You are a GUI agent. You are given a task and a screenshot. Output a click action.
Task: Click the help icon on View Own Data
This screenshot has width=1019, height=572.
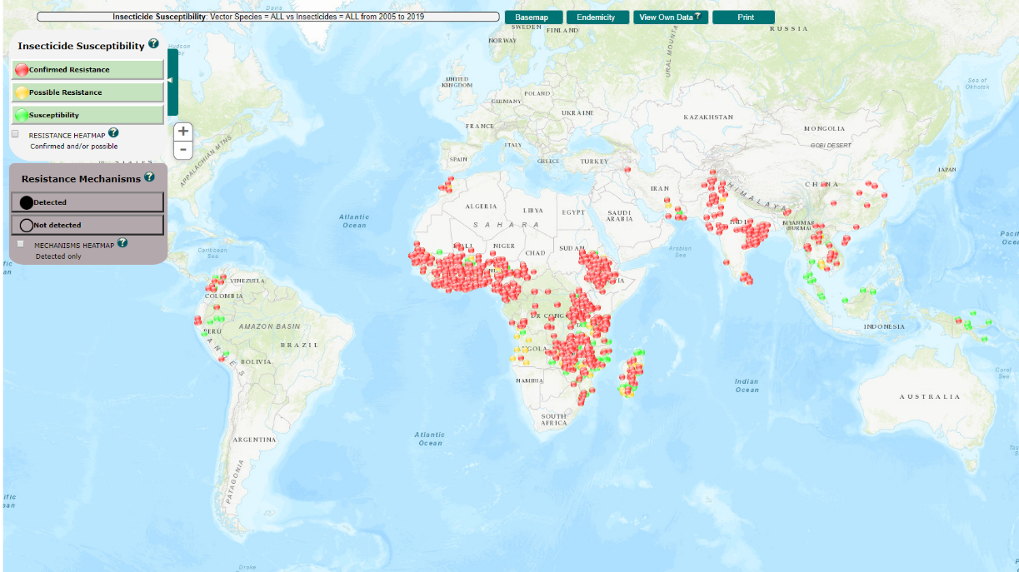[x=697, y=16]
